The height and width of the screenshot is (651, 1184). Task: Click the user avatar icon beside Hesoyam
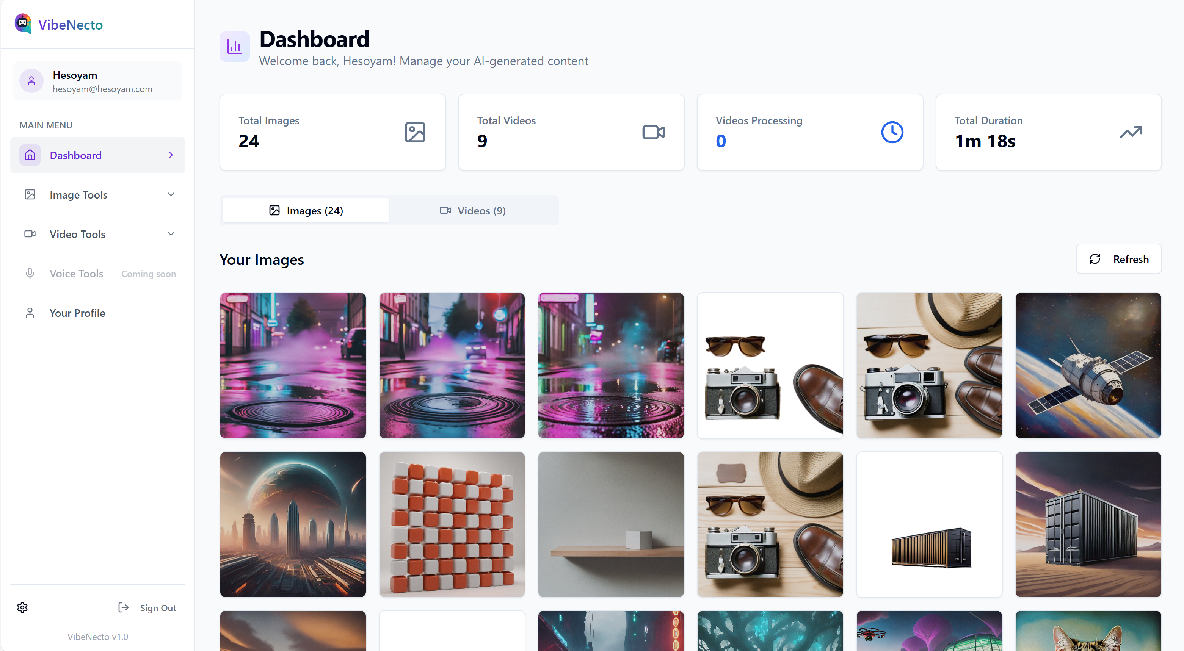pos(31,81)
